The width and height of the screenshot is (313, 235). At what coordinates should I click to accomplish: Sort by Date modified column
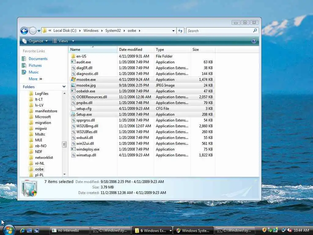point(135,50)
